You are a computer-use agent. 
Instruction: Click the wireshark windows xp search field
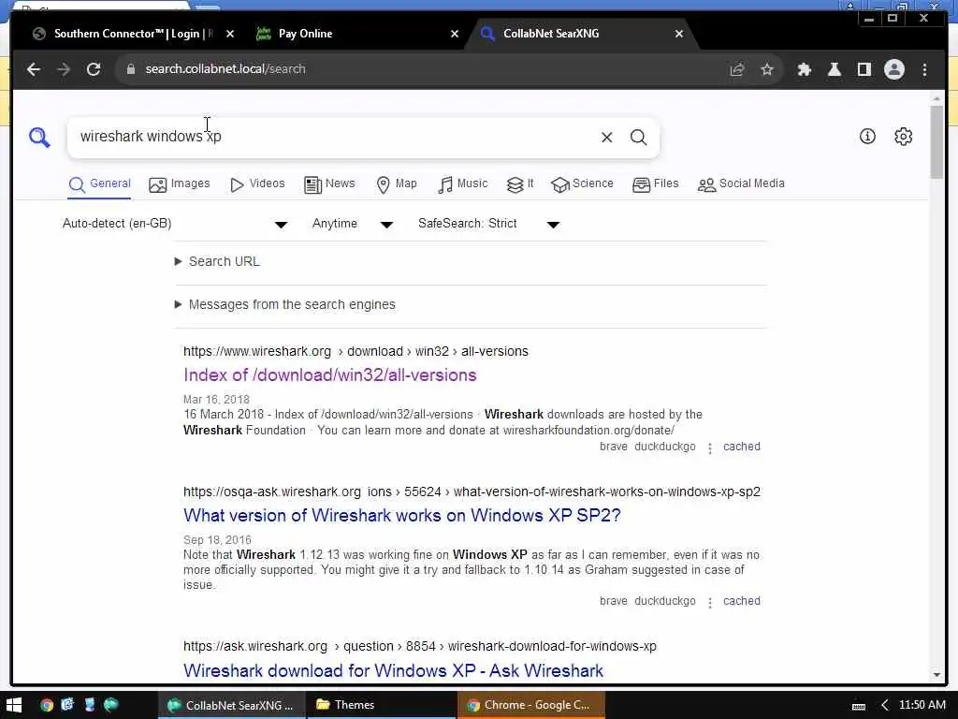tap(333, 137)
